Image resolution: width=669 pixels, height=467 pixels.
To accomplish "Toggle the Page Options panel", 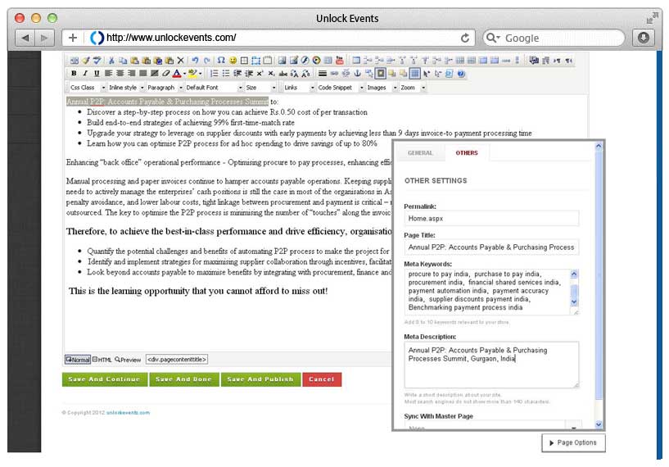I will 573,442.
